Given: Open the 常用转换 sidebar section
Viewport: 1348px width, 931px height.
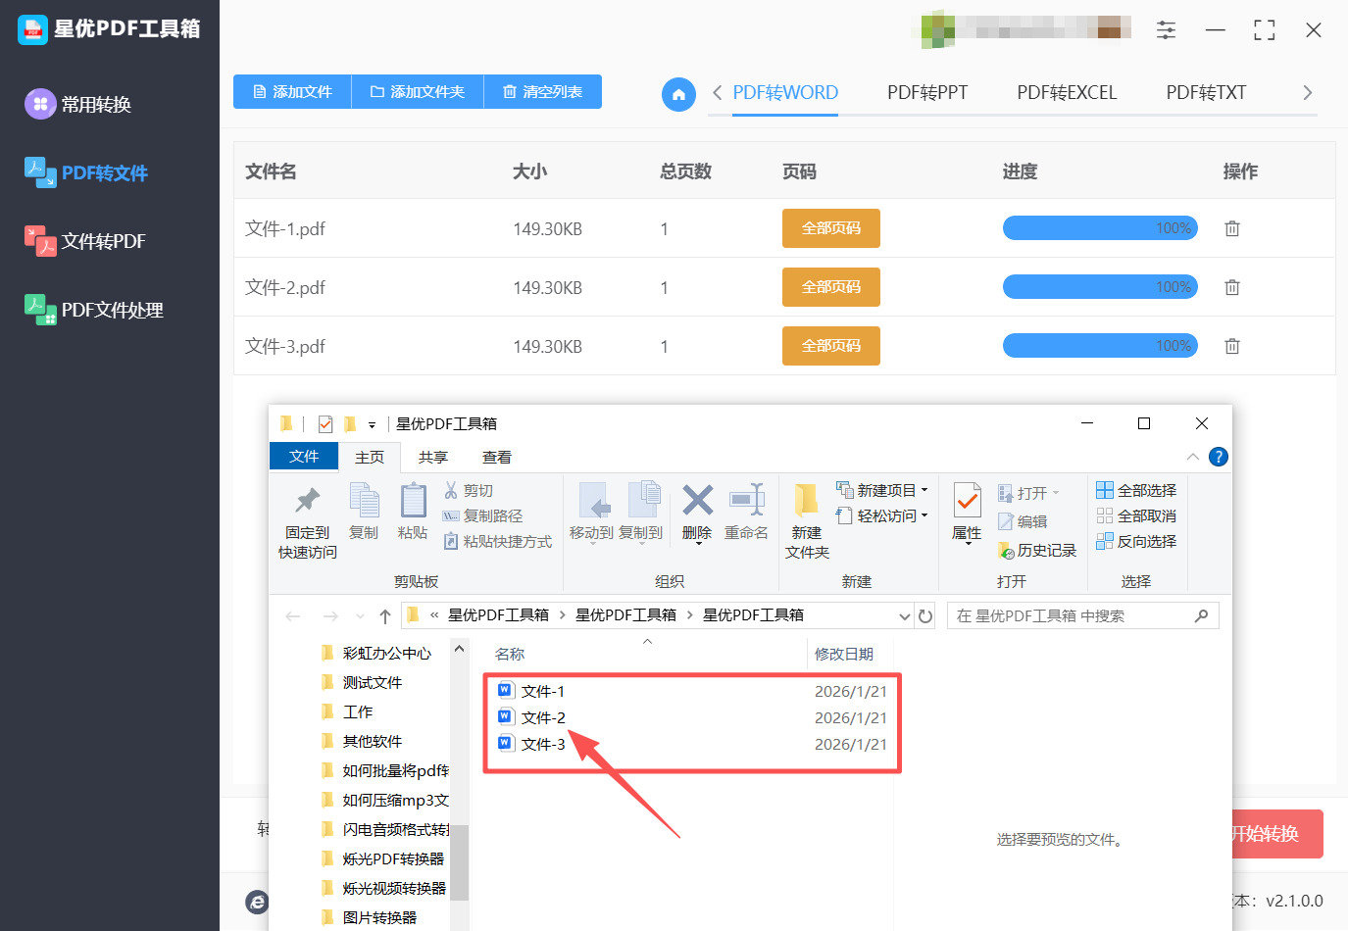Looking at the screenshot, I should [78, 104].
